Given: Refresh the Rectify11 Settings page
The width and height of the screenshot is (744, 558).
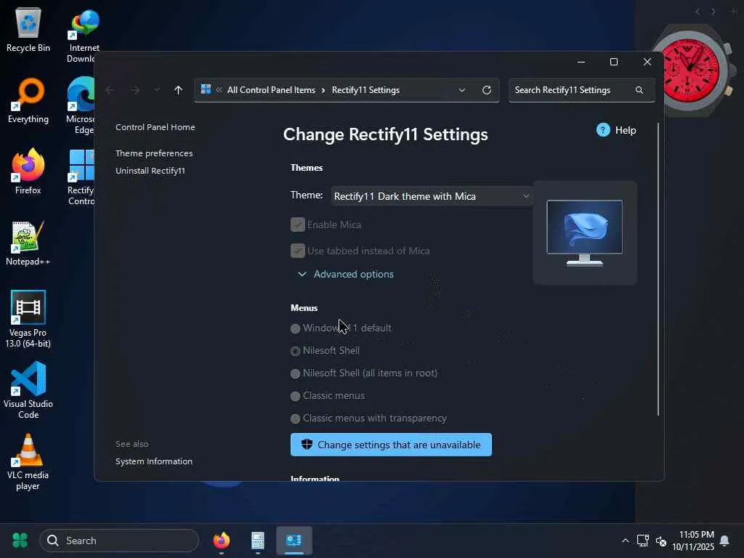Looking at the screenshot, I should click(x=487, y=90).
